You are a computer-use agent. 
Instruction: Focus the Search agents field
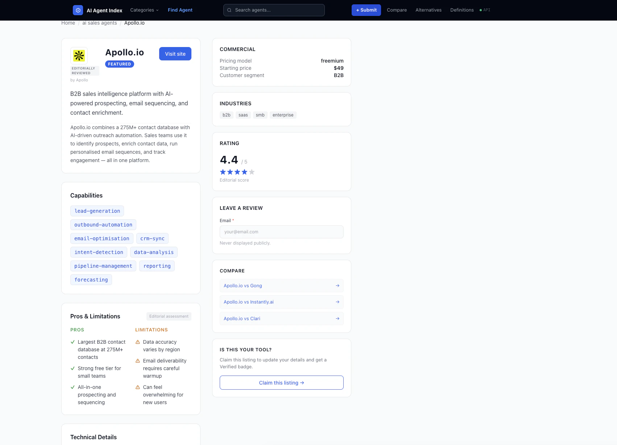pyautogui.click(x=274, y=10)
